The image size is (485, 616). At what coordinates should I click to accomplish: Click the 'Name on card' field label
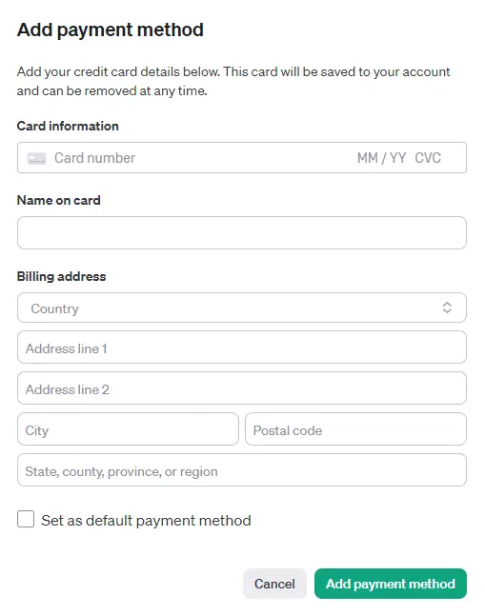click(x=58, y=200)
